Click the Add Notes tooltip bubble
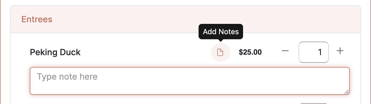Viewport: 371px width, 104px height. [221, 32]
